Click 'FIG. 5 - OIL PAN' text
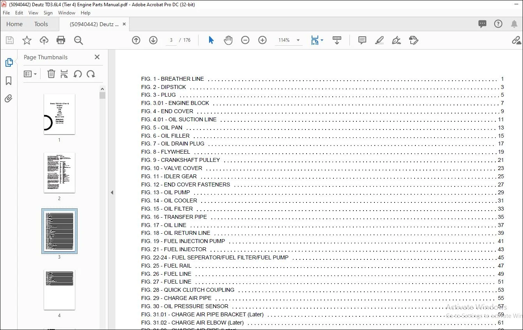The height and width of the screenshot is (330, 523). 161,128
